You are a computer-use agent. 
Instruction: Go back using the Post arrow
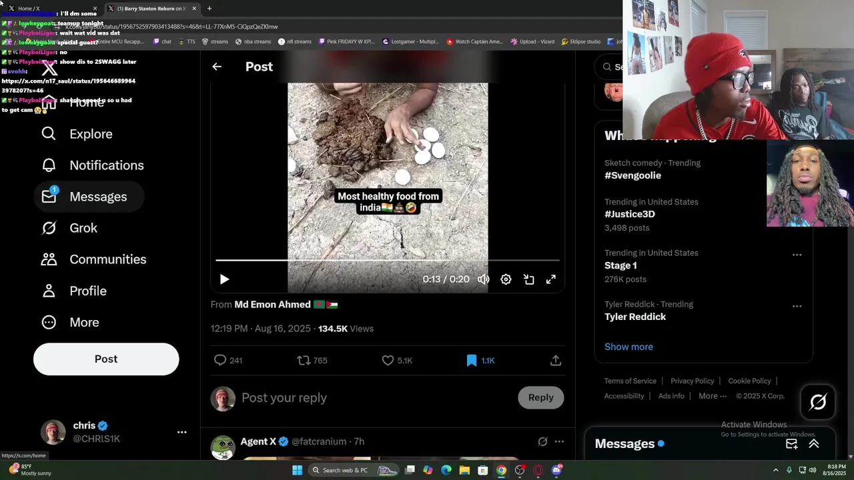tap(217, 67)
